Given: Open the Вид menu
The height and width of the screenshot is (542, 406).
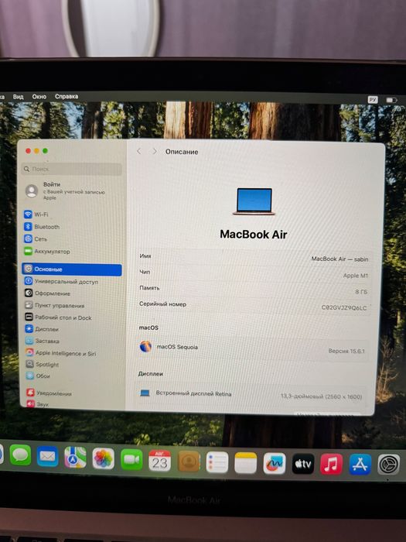Looking at the screenshot, I should point(19,97).
